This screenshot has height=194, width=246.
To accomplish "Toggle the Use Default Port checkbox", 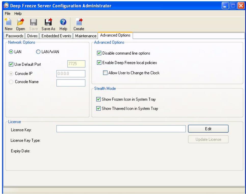I will tap(11, 64).
